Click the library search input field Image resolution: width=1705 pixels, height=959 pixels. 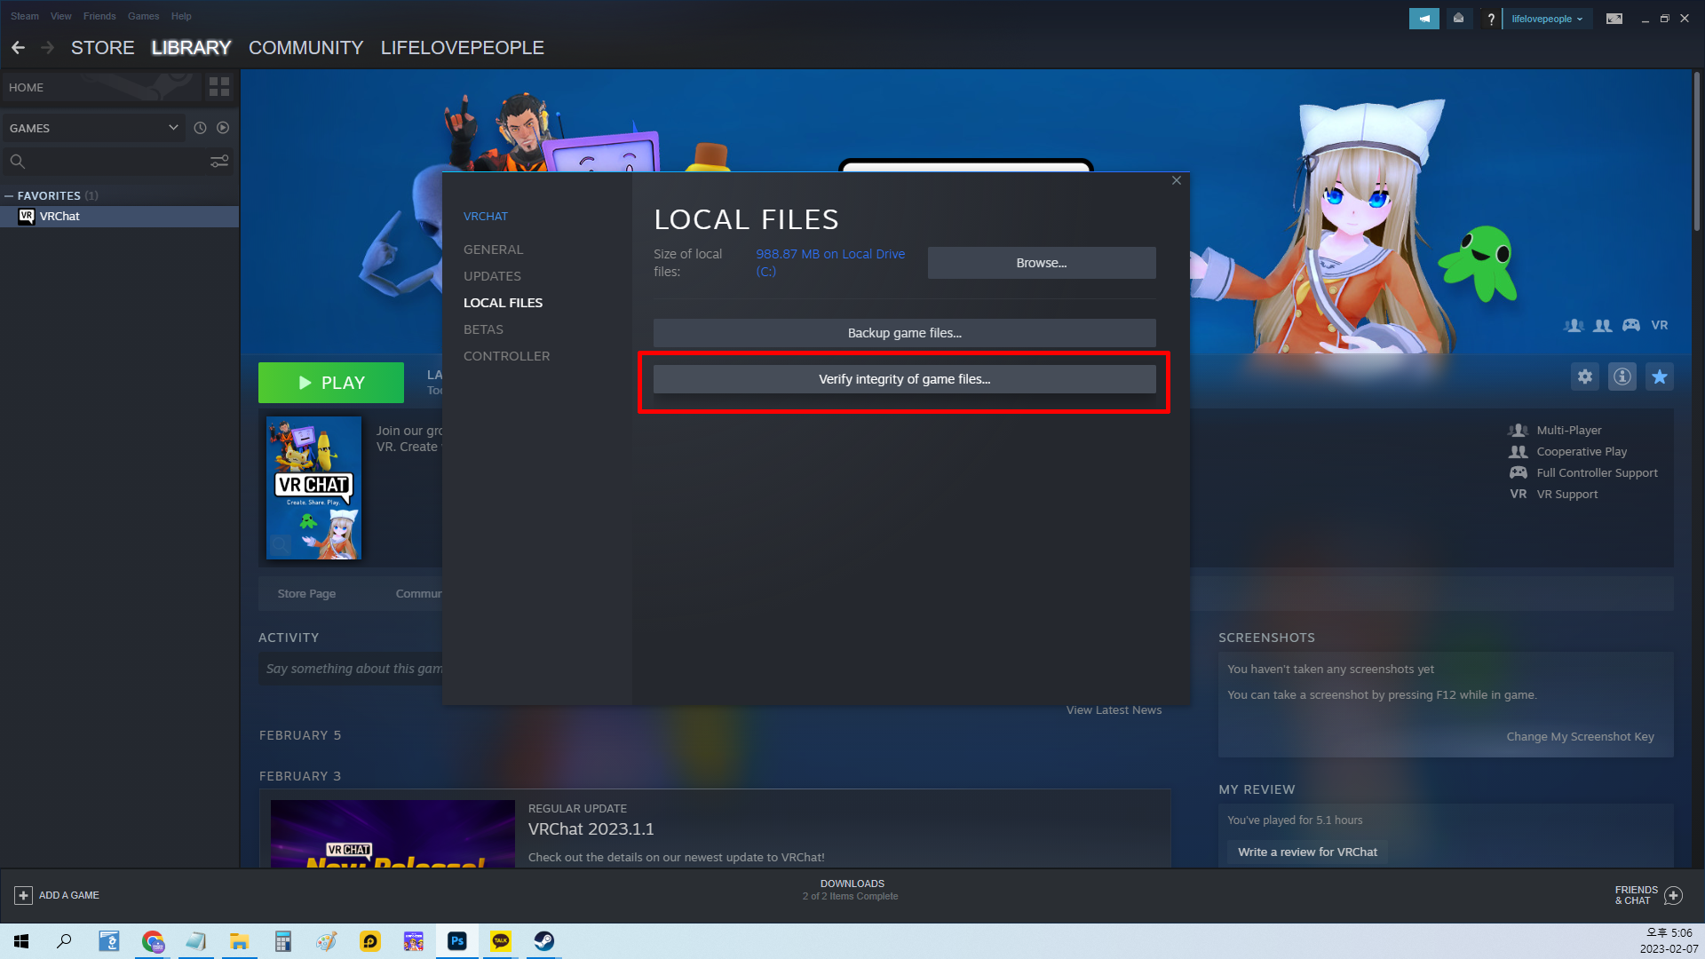coord(115,162)
